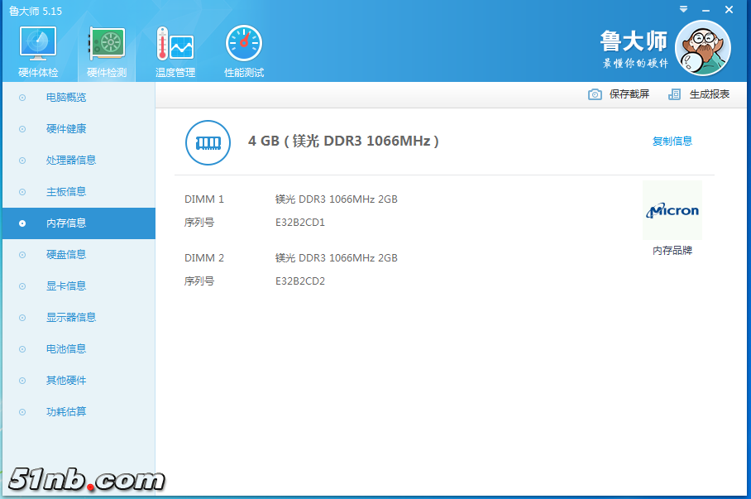Click the camera icon for 保存截屏
The image size is (751, 499).
coord(595,94)
